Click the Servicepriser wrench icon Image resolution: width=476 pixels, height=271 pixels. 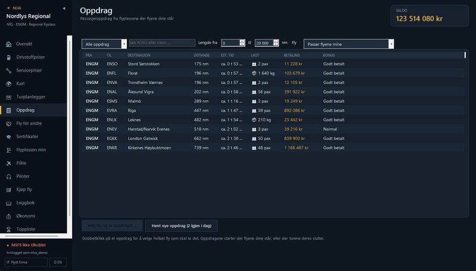pos(9,70)
